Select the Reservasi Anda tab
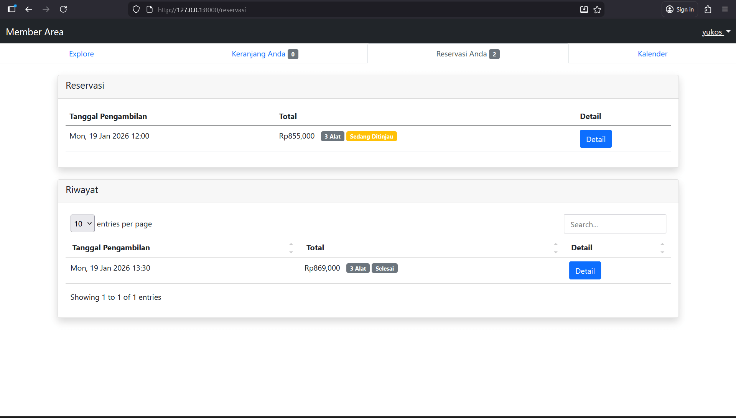The image size is (736, 418). tap(468, 54)
